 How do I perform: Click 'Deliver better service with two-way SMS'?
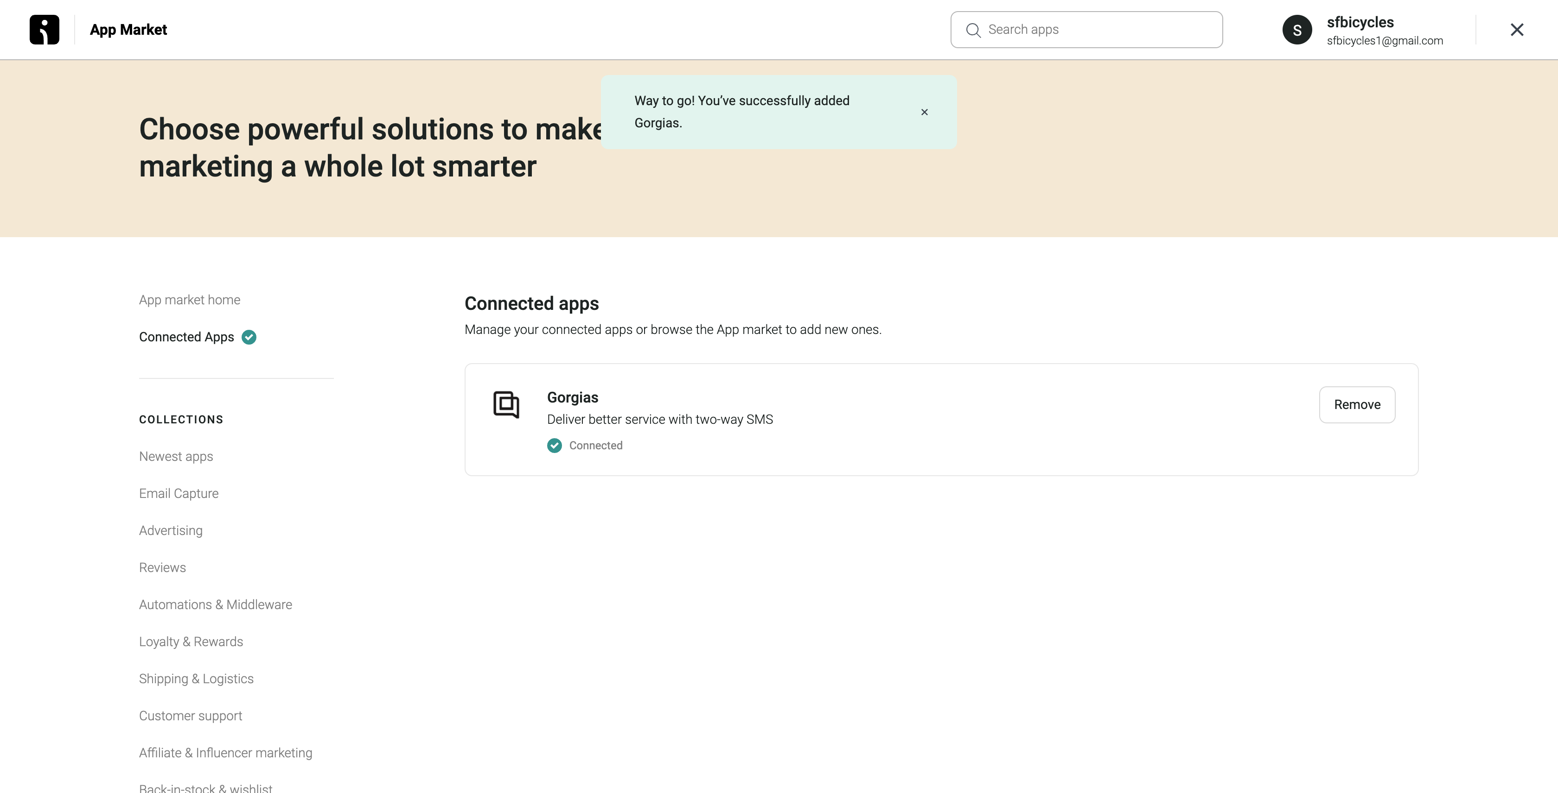point(660,419)
